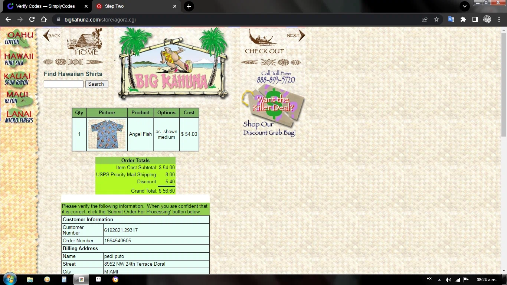Select the as_shown medium options cell
The image size is (507, 285).
coord(166,134)
